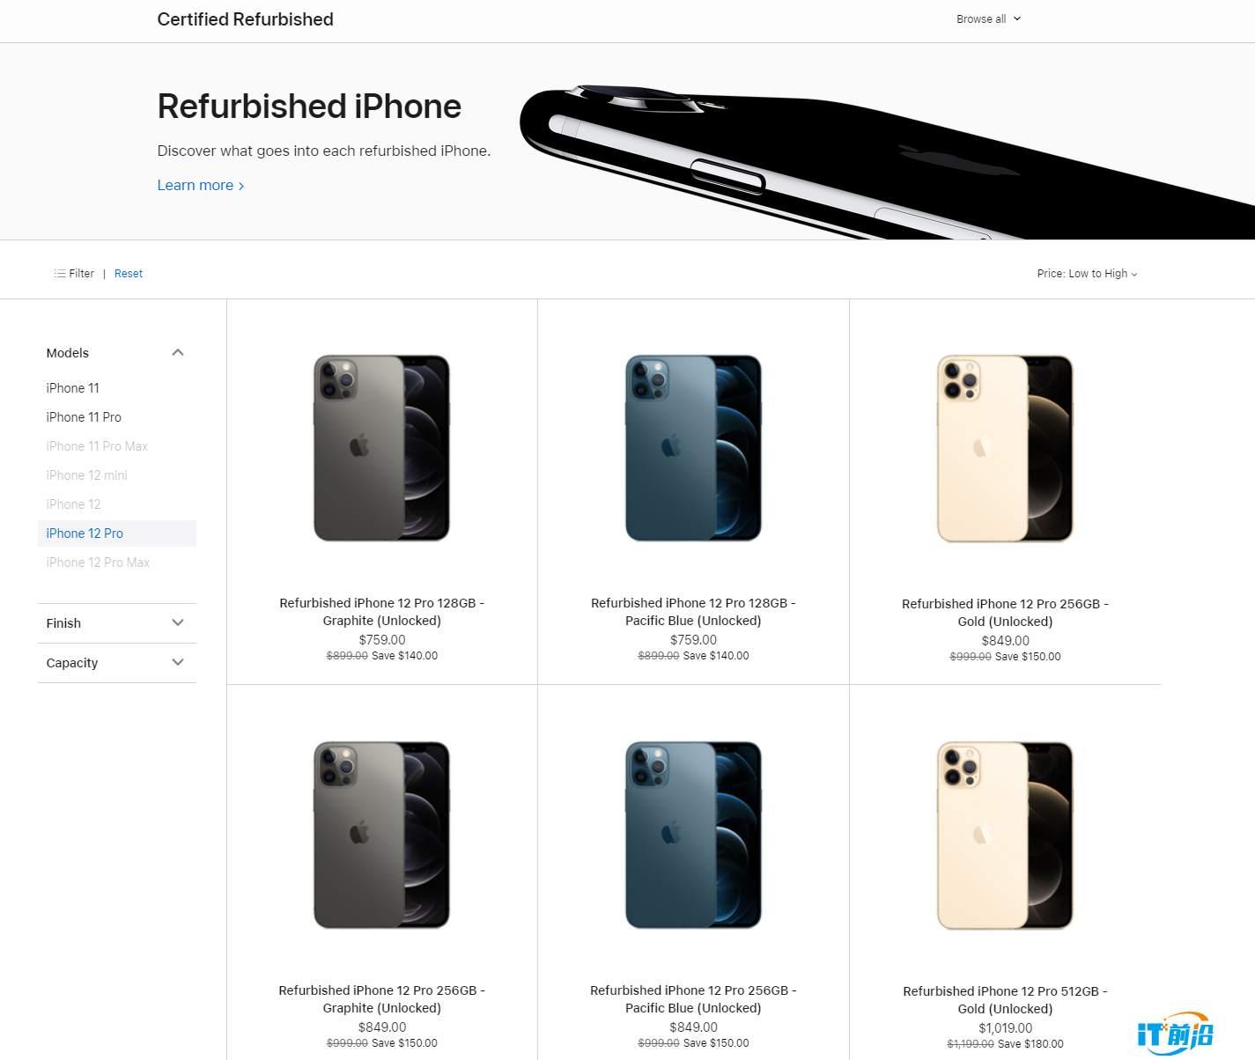Collapse the Models section chevron
The width and height of the screenshot is (1255, 1060).
point(178,353)
